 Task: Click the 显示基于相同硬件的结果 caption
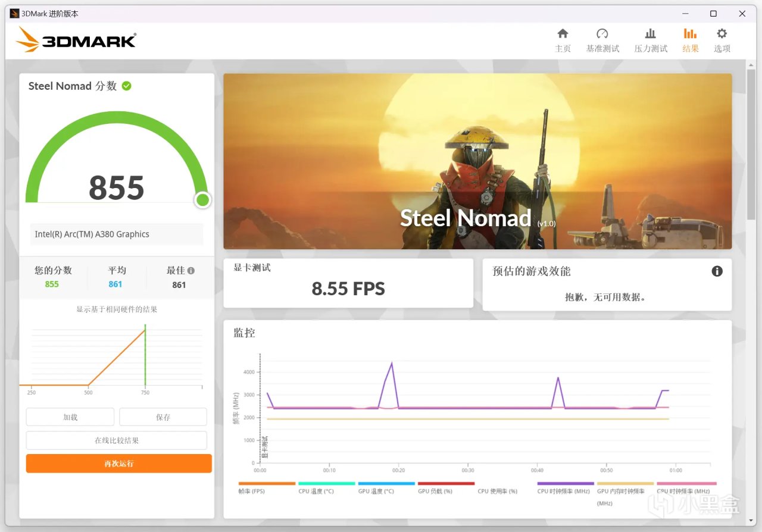click(x=117, y=309)
